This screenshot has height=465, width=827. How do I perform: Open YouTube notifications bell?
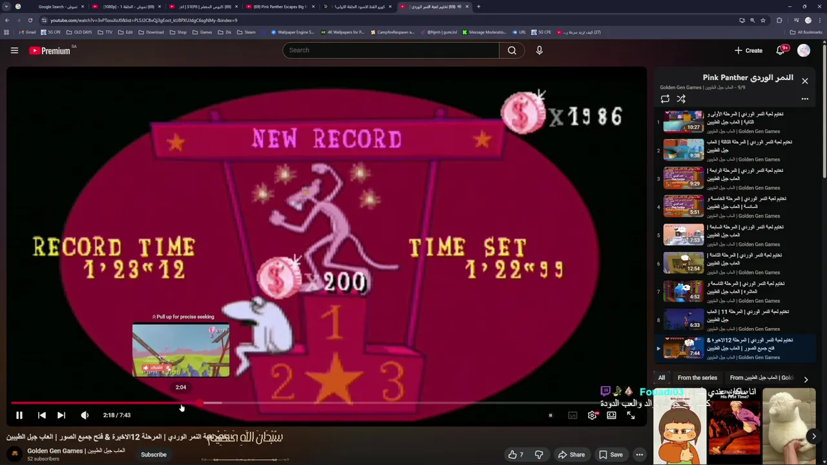[780, 50]
